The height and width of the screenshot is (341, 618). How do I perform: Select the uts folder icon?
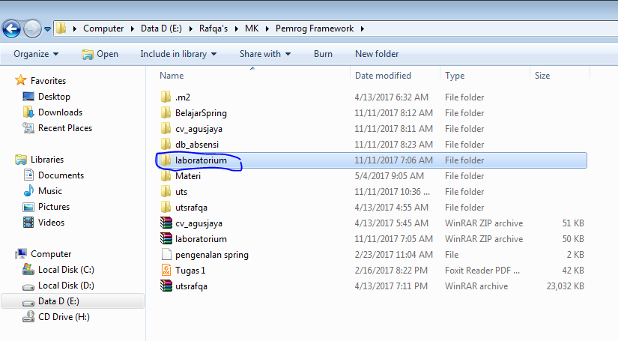[x=166, y=192]
